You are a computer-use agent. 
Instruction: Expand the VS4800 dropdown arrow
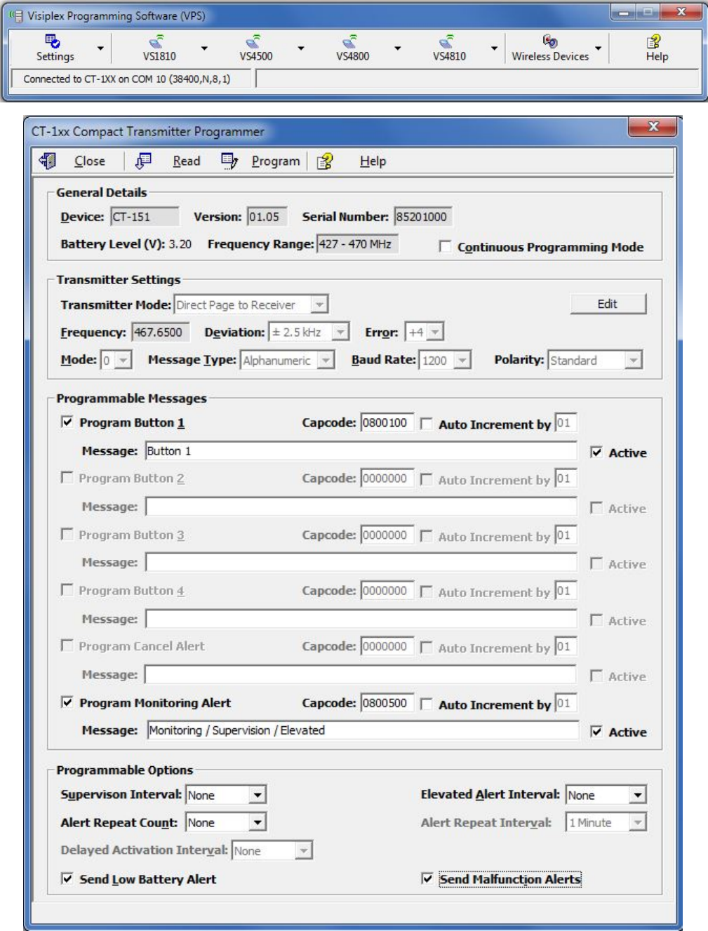(398, 48)
